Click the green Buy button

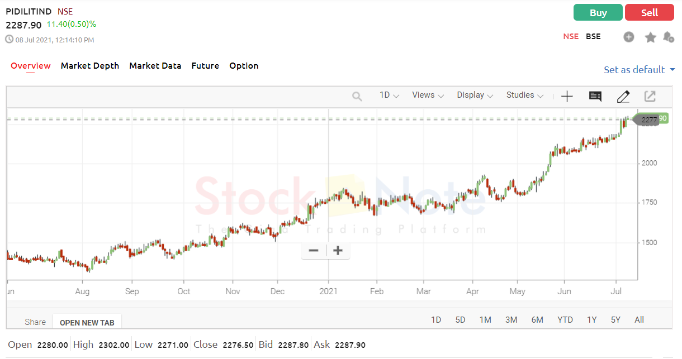pyautogui.click(x=598, y=12)
